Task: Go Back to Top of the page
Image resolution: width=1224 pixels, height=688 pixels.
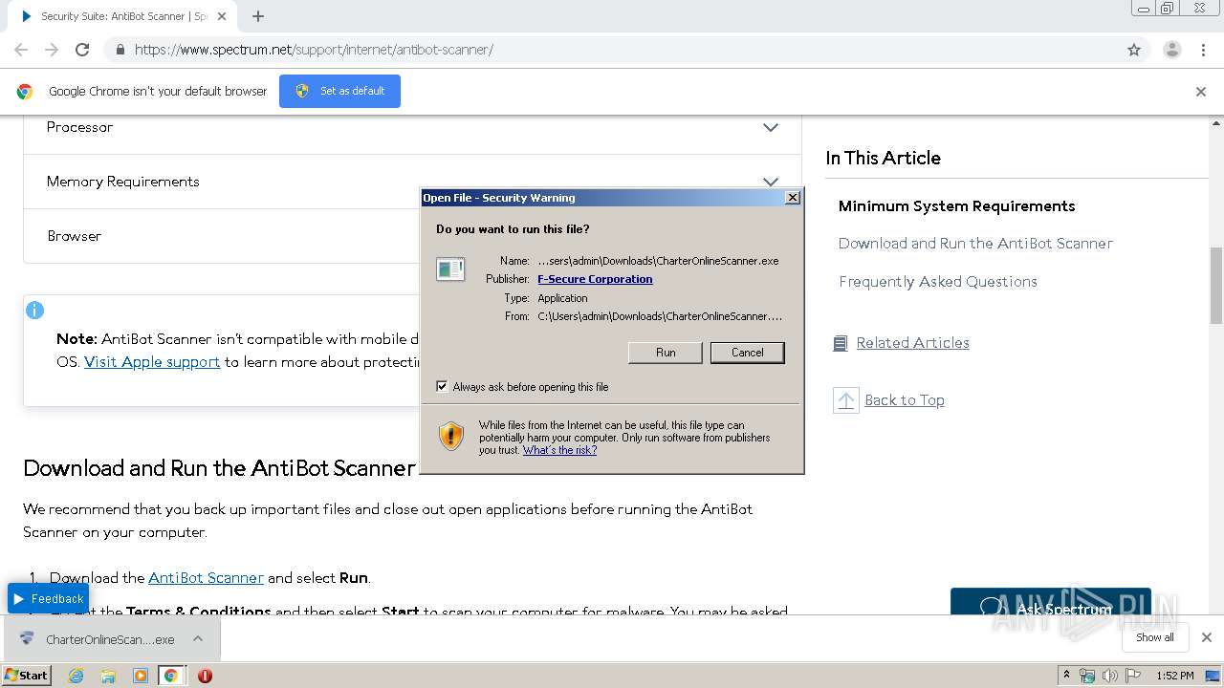Action: [x=905, y=400]
